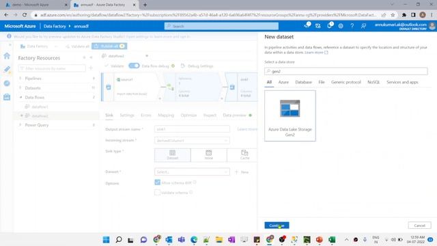Open File Explorer from the taskbar
437x246 pixels.
point(219,240)
